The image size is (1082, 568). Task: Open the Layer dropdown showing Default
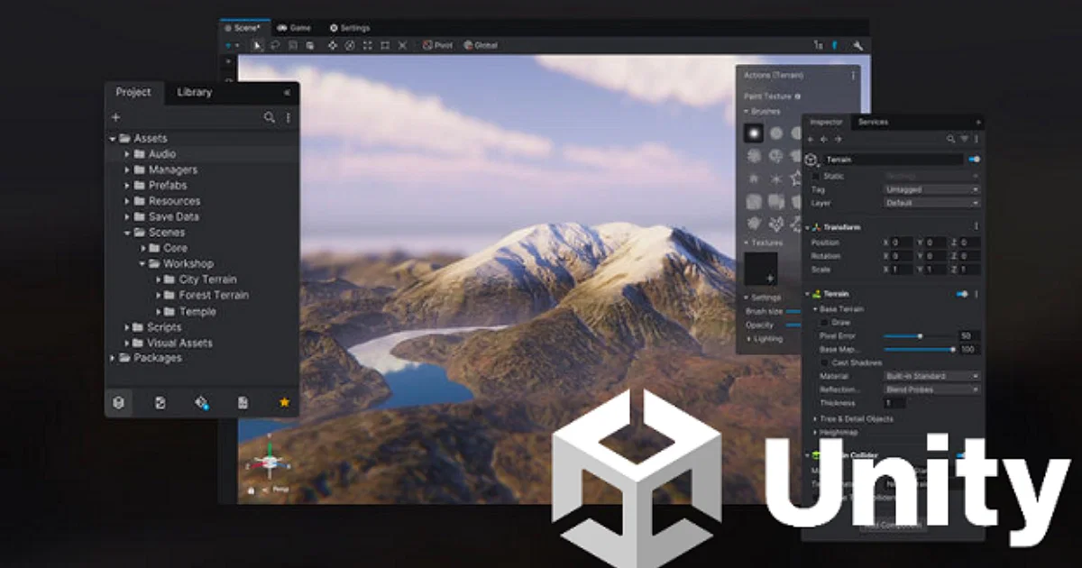931,203
